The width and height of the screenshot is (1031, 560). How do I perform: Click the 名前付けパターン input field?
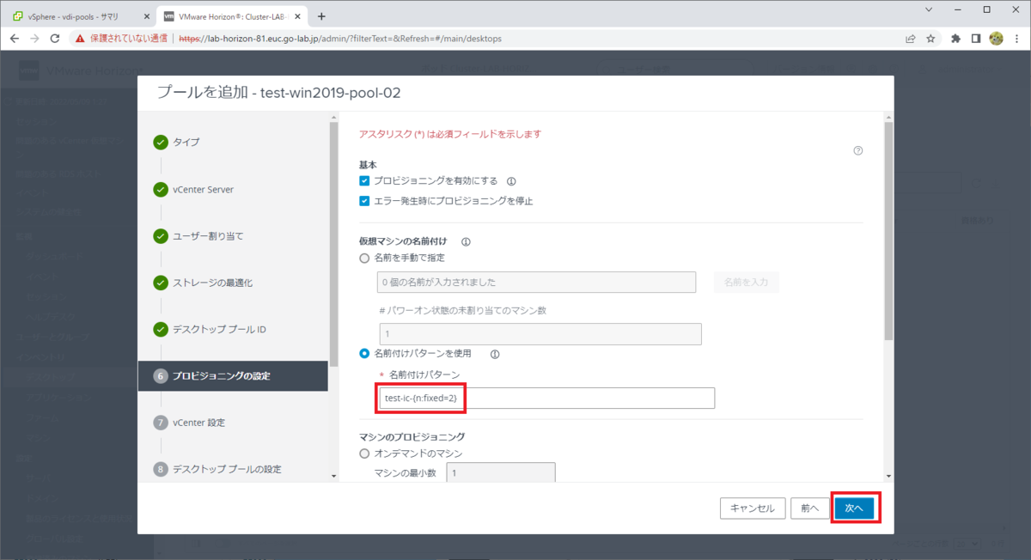click(547, 398)
